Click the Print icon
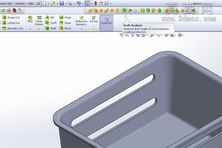Viewport: 222px width, 148px height. pyautogui.click(x=70, y=3)
